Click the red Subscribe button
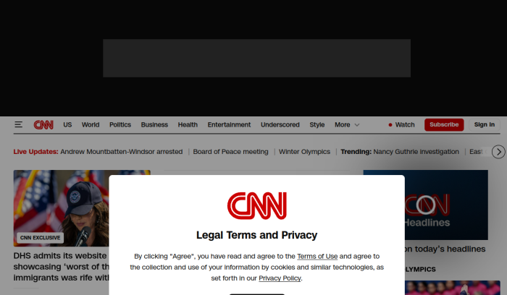 pos(444,124)
